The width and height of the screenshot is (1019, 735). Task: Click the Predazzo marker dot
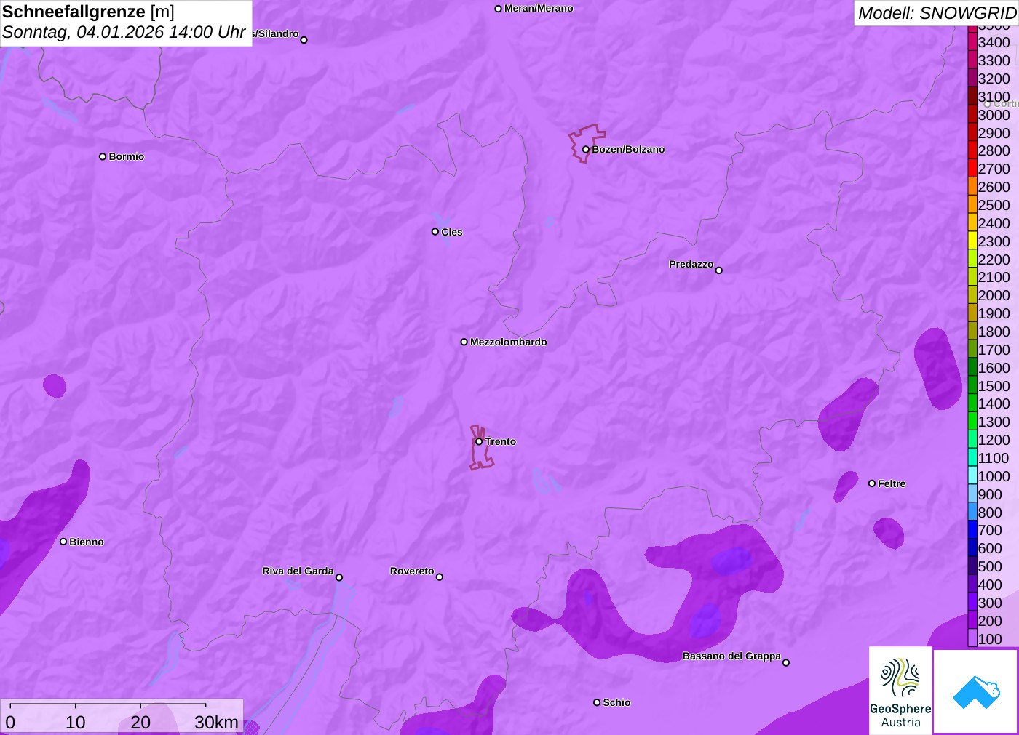pos(719,270)
